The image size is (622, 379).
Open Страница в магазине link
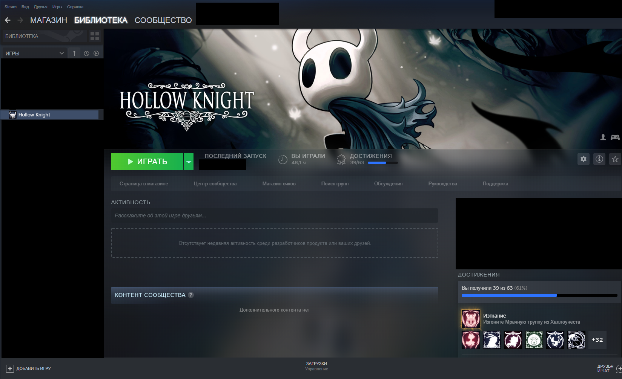144,184
